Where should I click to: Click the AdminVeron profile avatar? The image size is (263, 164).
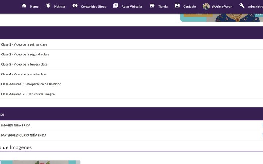coord(206,6)
